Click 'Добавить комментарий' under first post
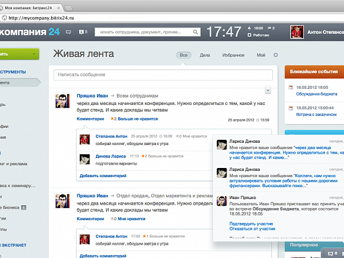This screenshot has width=344, height=258. point(102,175)
